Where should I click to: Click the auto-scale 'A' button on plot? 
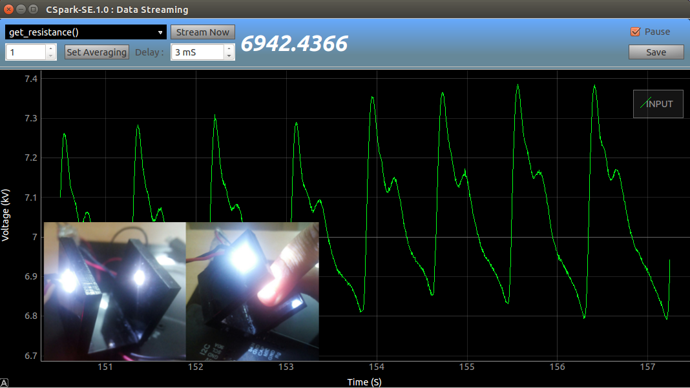pyautogui.click(x=4, y=383)
